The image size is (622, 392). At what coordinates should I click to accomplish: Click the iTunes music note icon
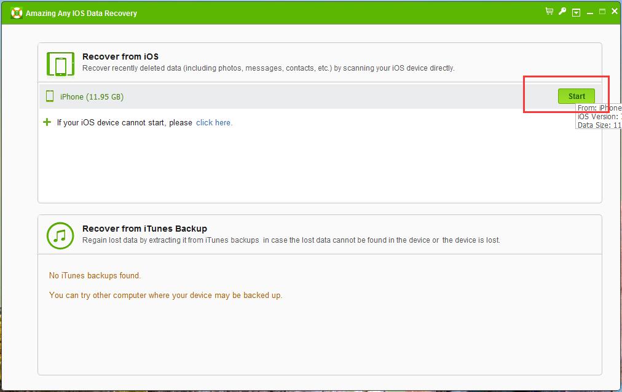point(60,236)
